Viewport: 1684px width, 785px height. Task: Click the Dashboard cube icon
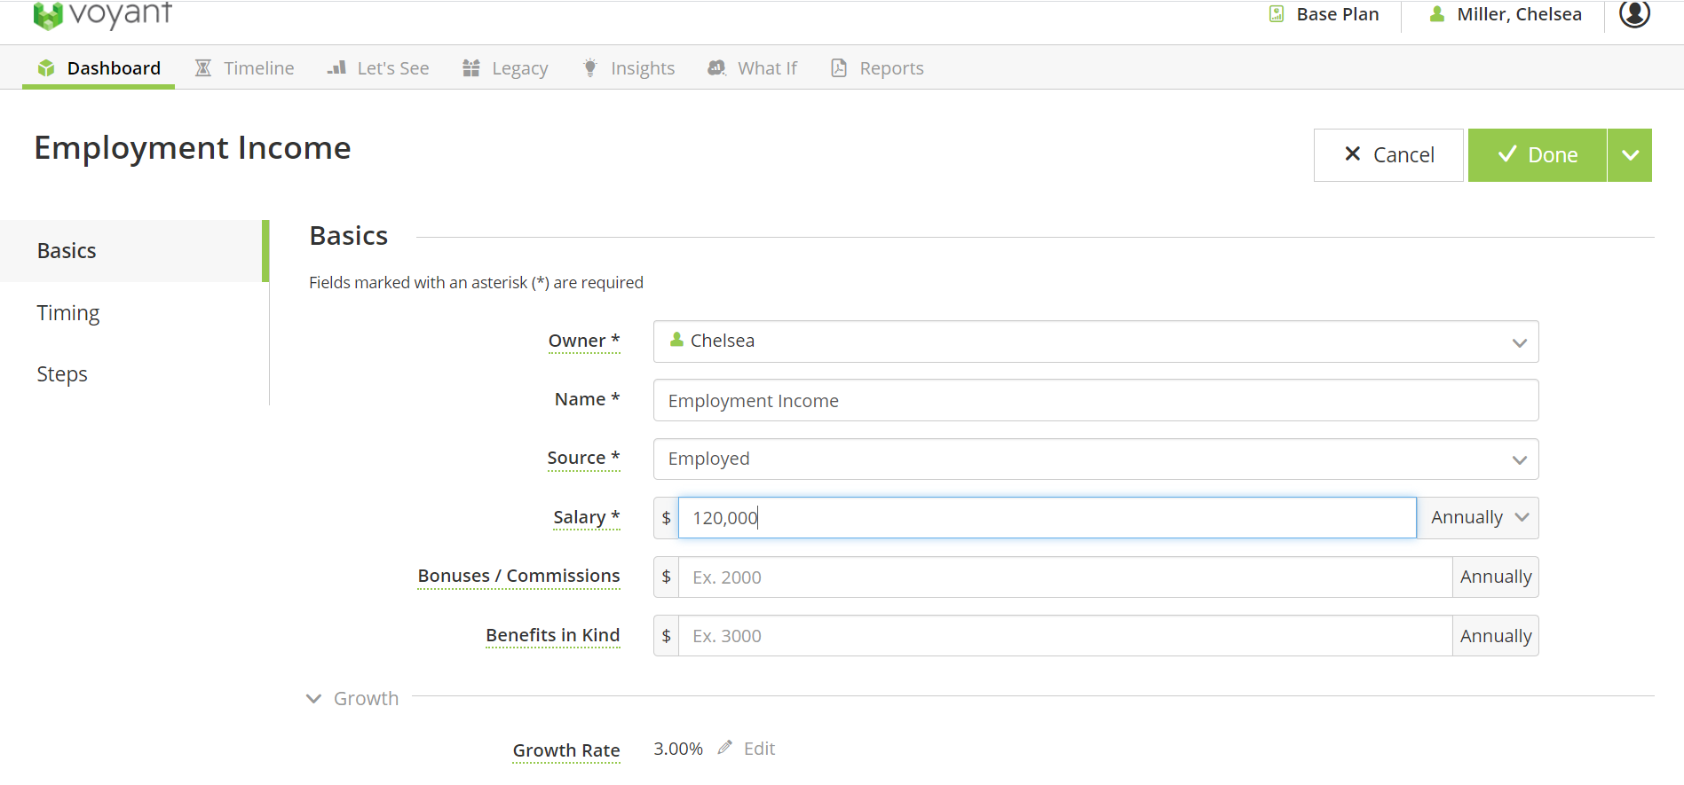(46, 68)
